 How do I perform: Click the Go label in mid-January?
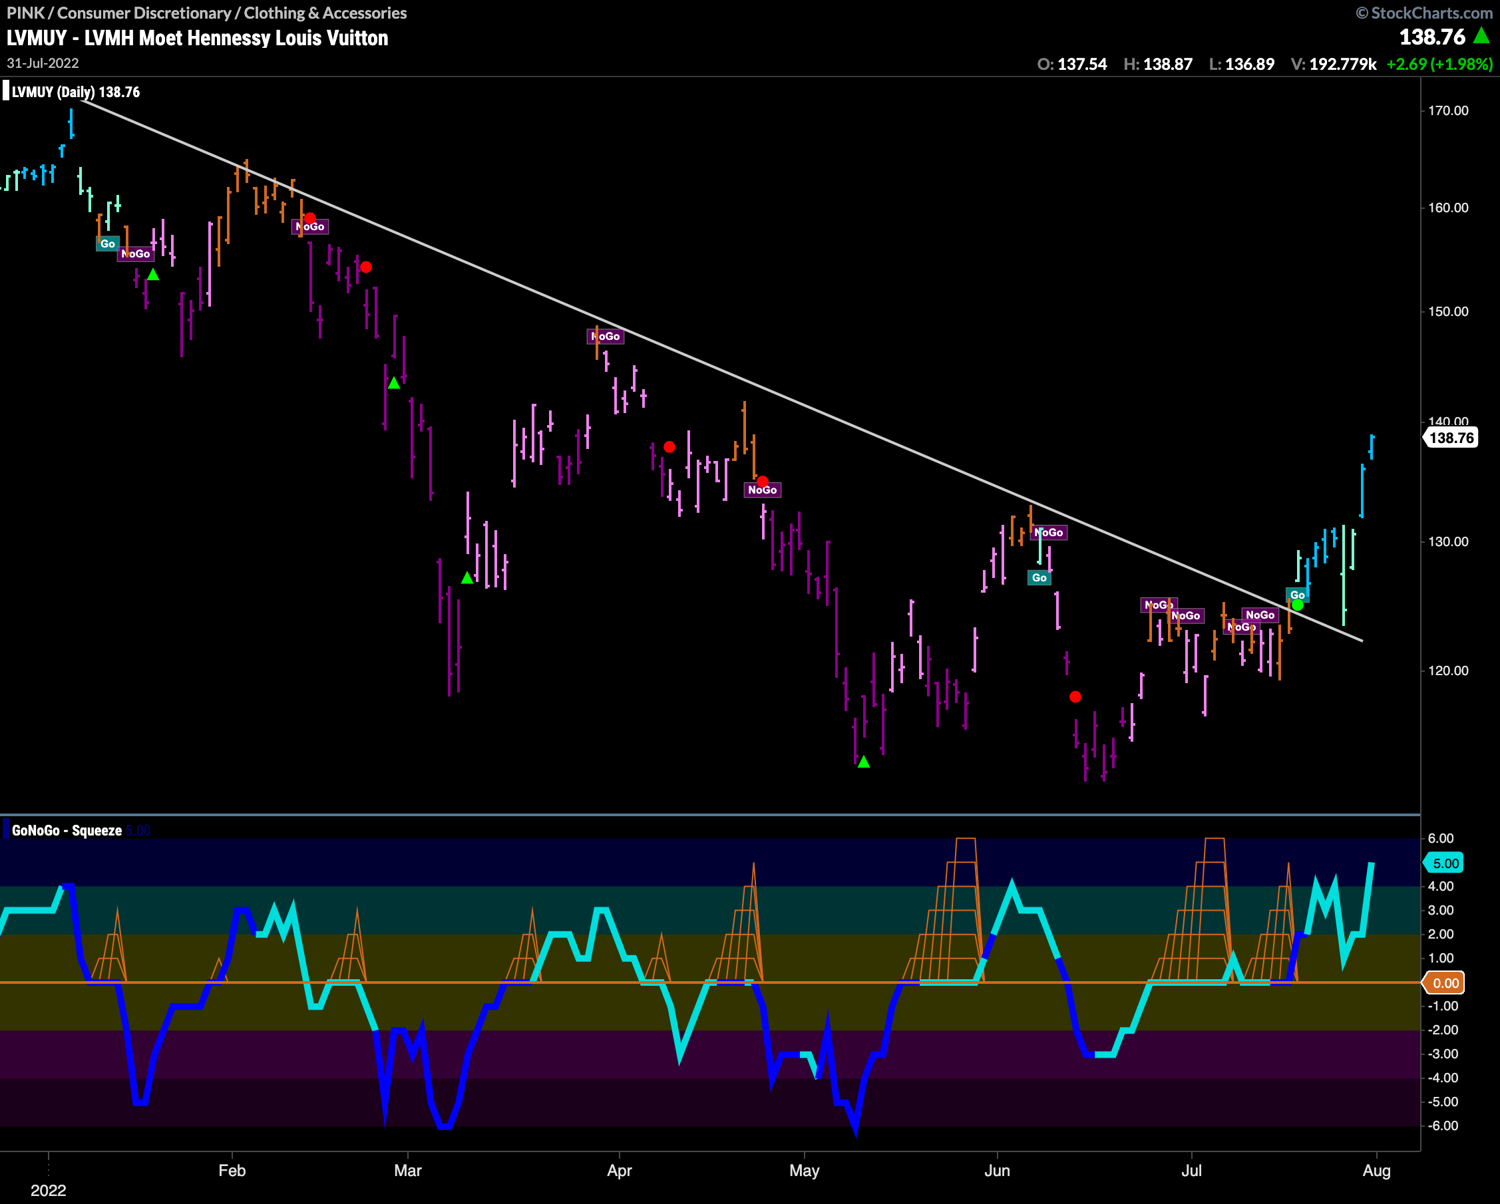coord(107,243)
